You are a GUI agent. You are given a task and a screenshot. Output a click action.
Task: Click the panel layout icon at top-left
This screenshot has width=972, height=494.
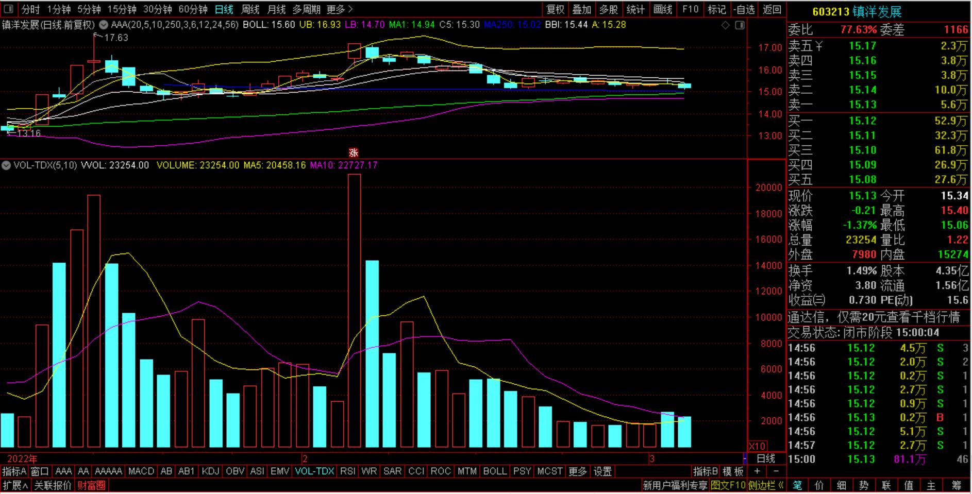click(x=8, y=9)
